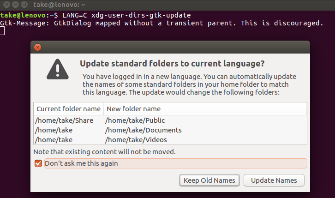Select the /home/take/Public new folder cell
Viewport: 335px width, 198px height.
pyautogui.click(x=135, y=120)
